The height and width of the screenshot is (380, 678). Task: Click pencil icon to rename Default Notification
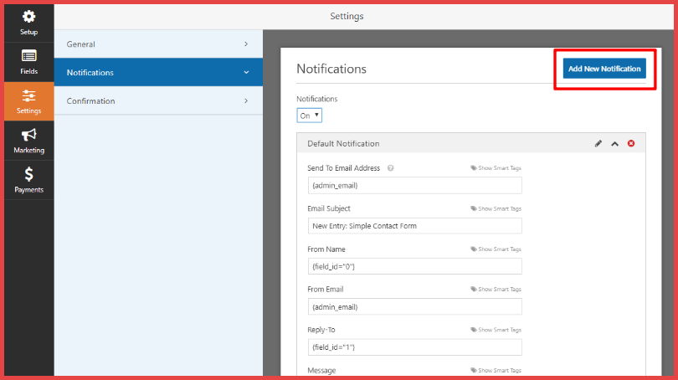pyautogui.click(x=598, y=144)
